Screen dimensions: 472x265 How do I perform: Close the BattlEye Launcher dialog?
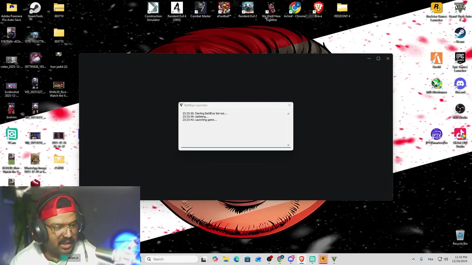[289, 105]
